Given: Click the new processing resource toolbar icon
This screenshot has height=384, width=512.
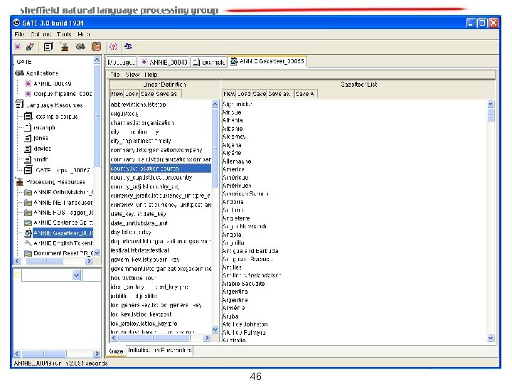Looking at the screenshot, I should click(x=64, y=47).
